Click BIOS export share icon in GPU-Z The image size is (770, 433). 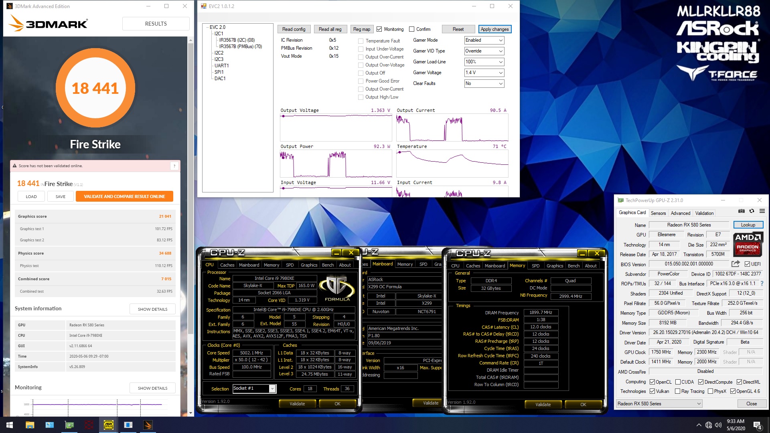(x=736, y=264)
